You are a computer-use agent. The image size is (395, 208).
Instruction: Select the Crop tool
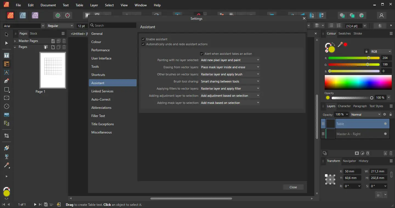pyautogui.click(x=7, y=136)
